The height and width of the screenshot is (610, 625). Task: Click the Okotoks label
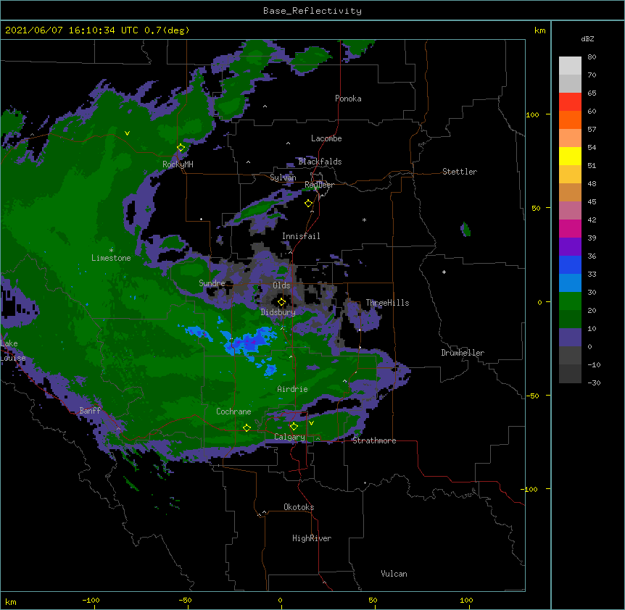tap(299, 507)
